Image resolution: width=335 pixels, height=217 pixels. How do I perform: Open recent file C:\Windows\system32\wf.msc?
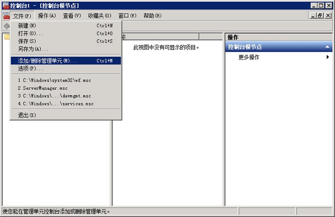tap(66, 80)
